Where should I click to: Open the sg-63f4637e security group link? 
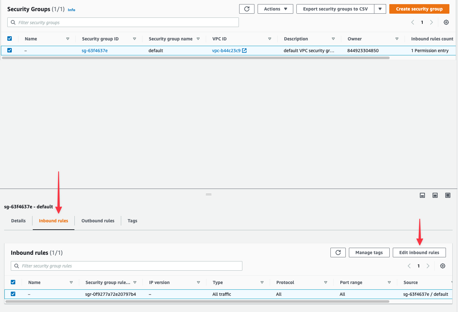tap(94, 50)
